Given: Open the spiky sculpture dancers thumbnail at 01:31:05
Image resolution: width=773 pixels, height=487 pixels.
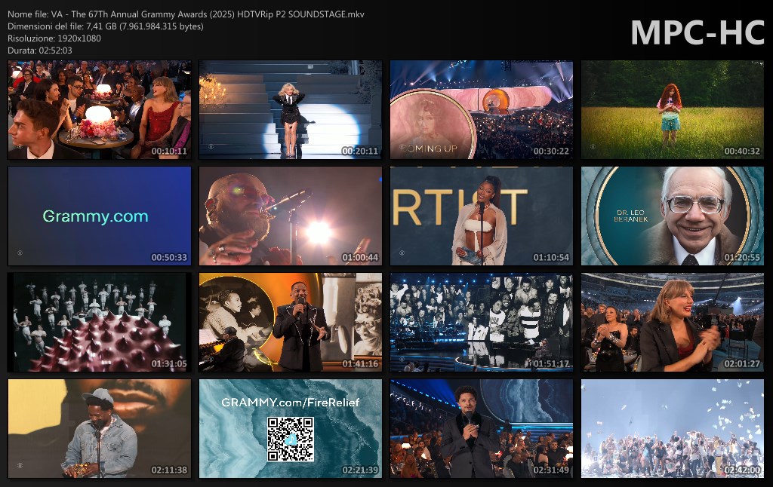Looking at the screenshot, I should [99, 323].
